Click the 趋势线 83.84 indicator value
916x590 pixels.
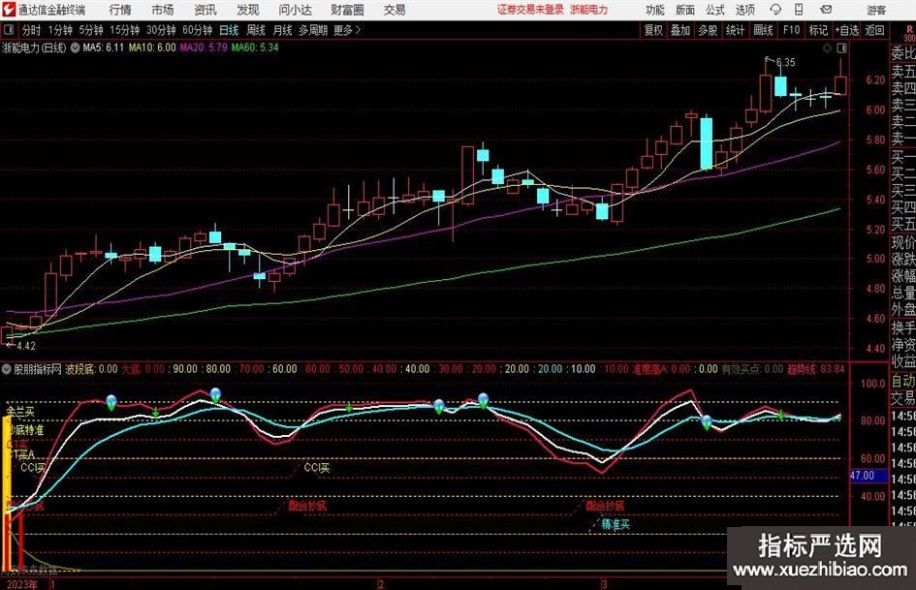coord(815,369)
